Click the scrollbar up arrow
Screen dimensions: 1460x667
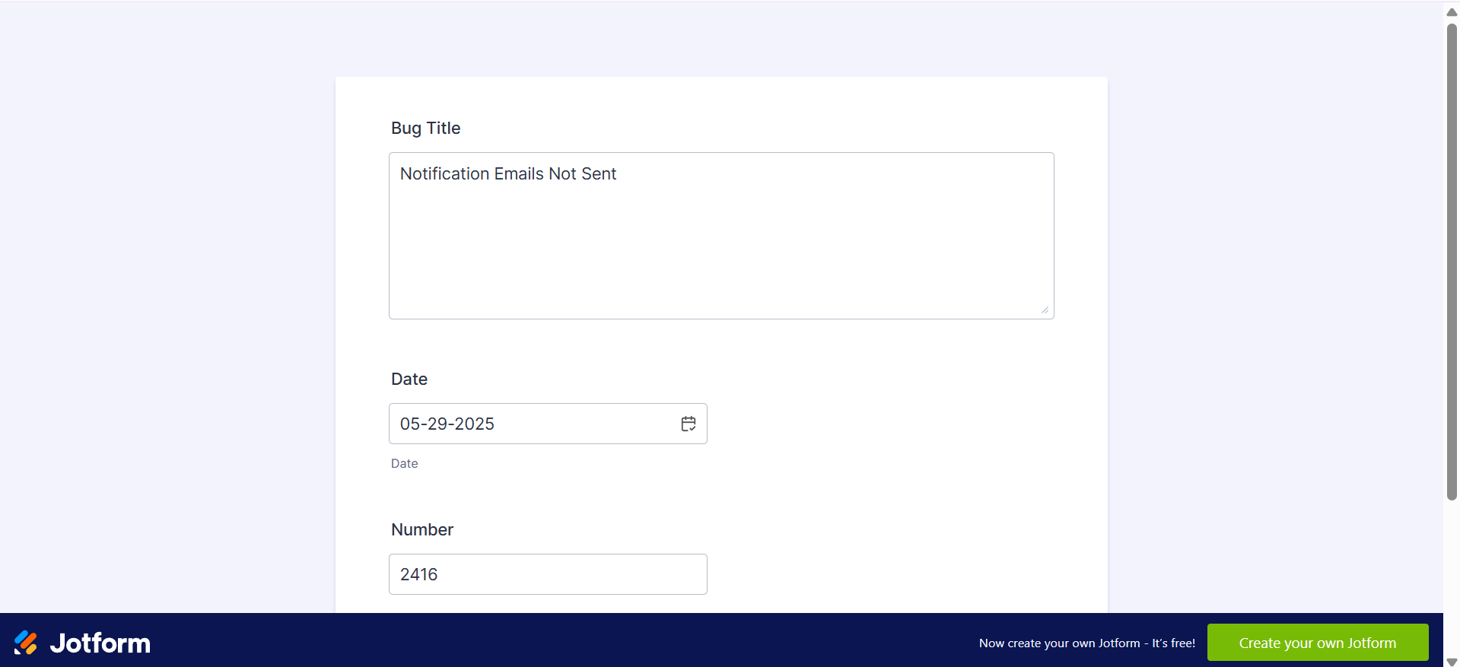[x=1452, y=11]
